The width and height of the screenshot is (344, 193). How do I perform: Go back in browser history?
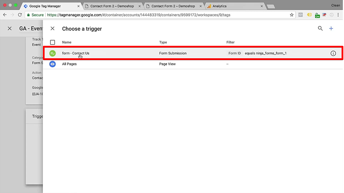click(x=5, y=15)
